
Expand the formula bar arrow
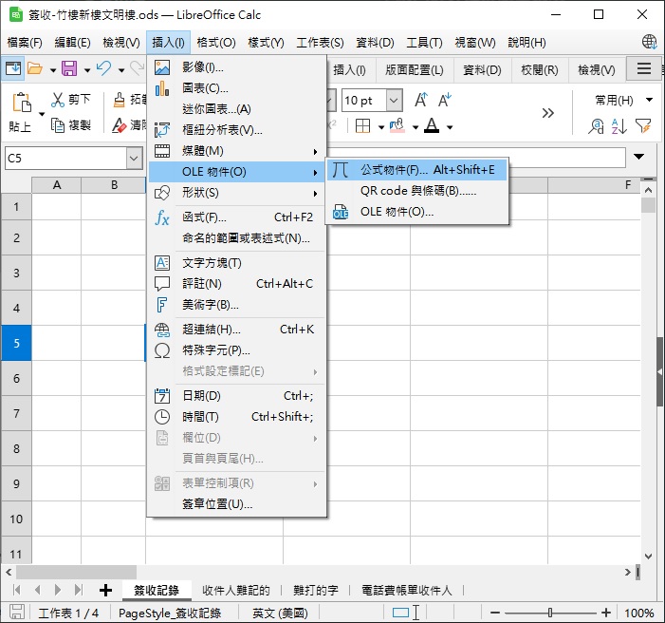638,157
